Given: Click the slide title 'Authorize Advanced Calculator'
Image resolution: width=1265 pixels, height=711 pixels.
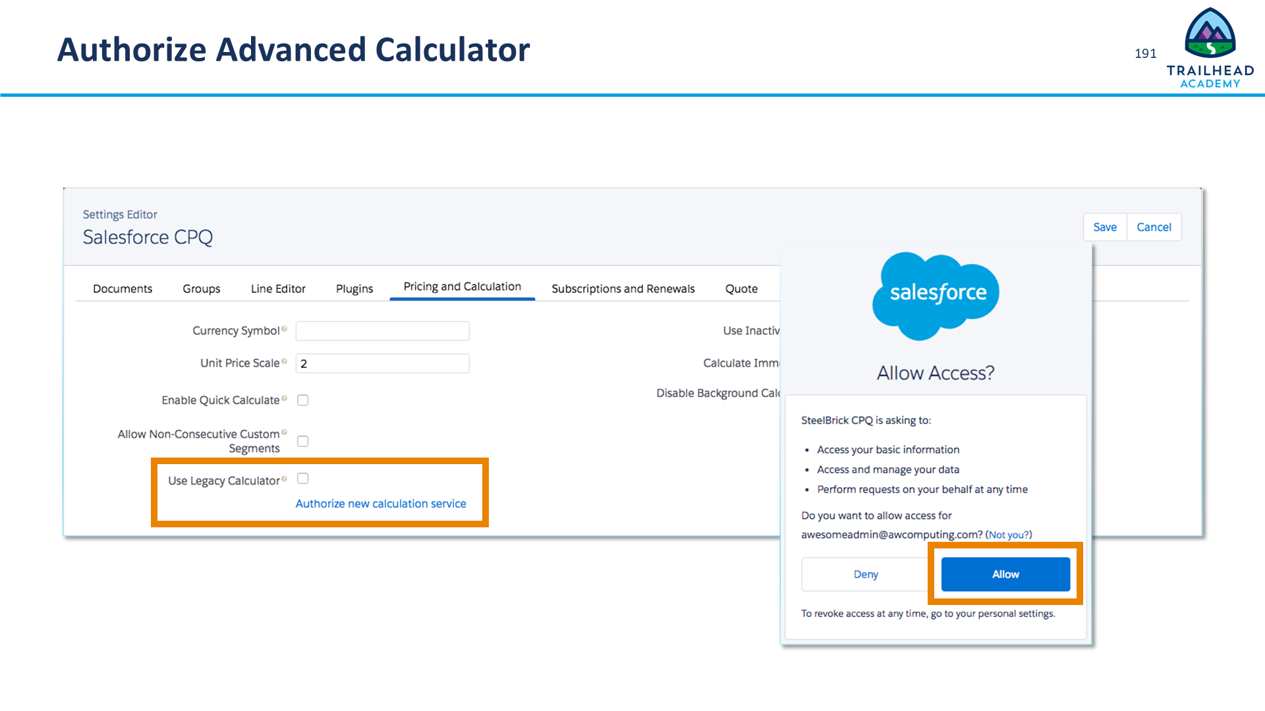Looking at the screenshot, I should tap(294, 49).
